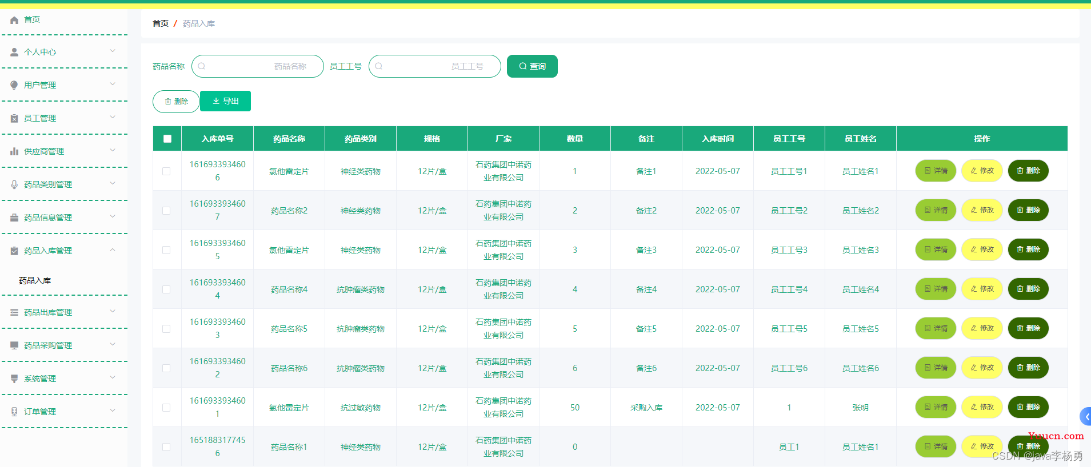
Task: Check the row with 采购入库 remark
Action: [x=166, y=408]
